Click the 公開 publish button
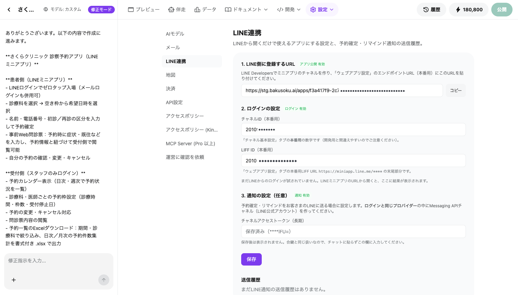 502,10
